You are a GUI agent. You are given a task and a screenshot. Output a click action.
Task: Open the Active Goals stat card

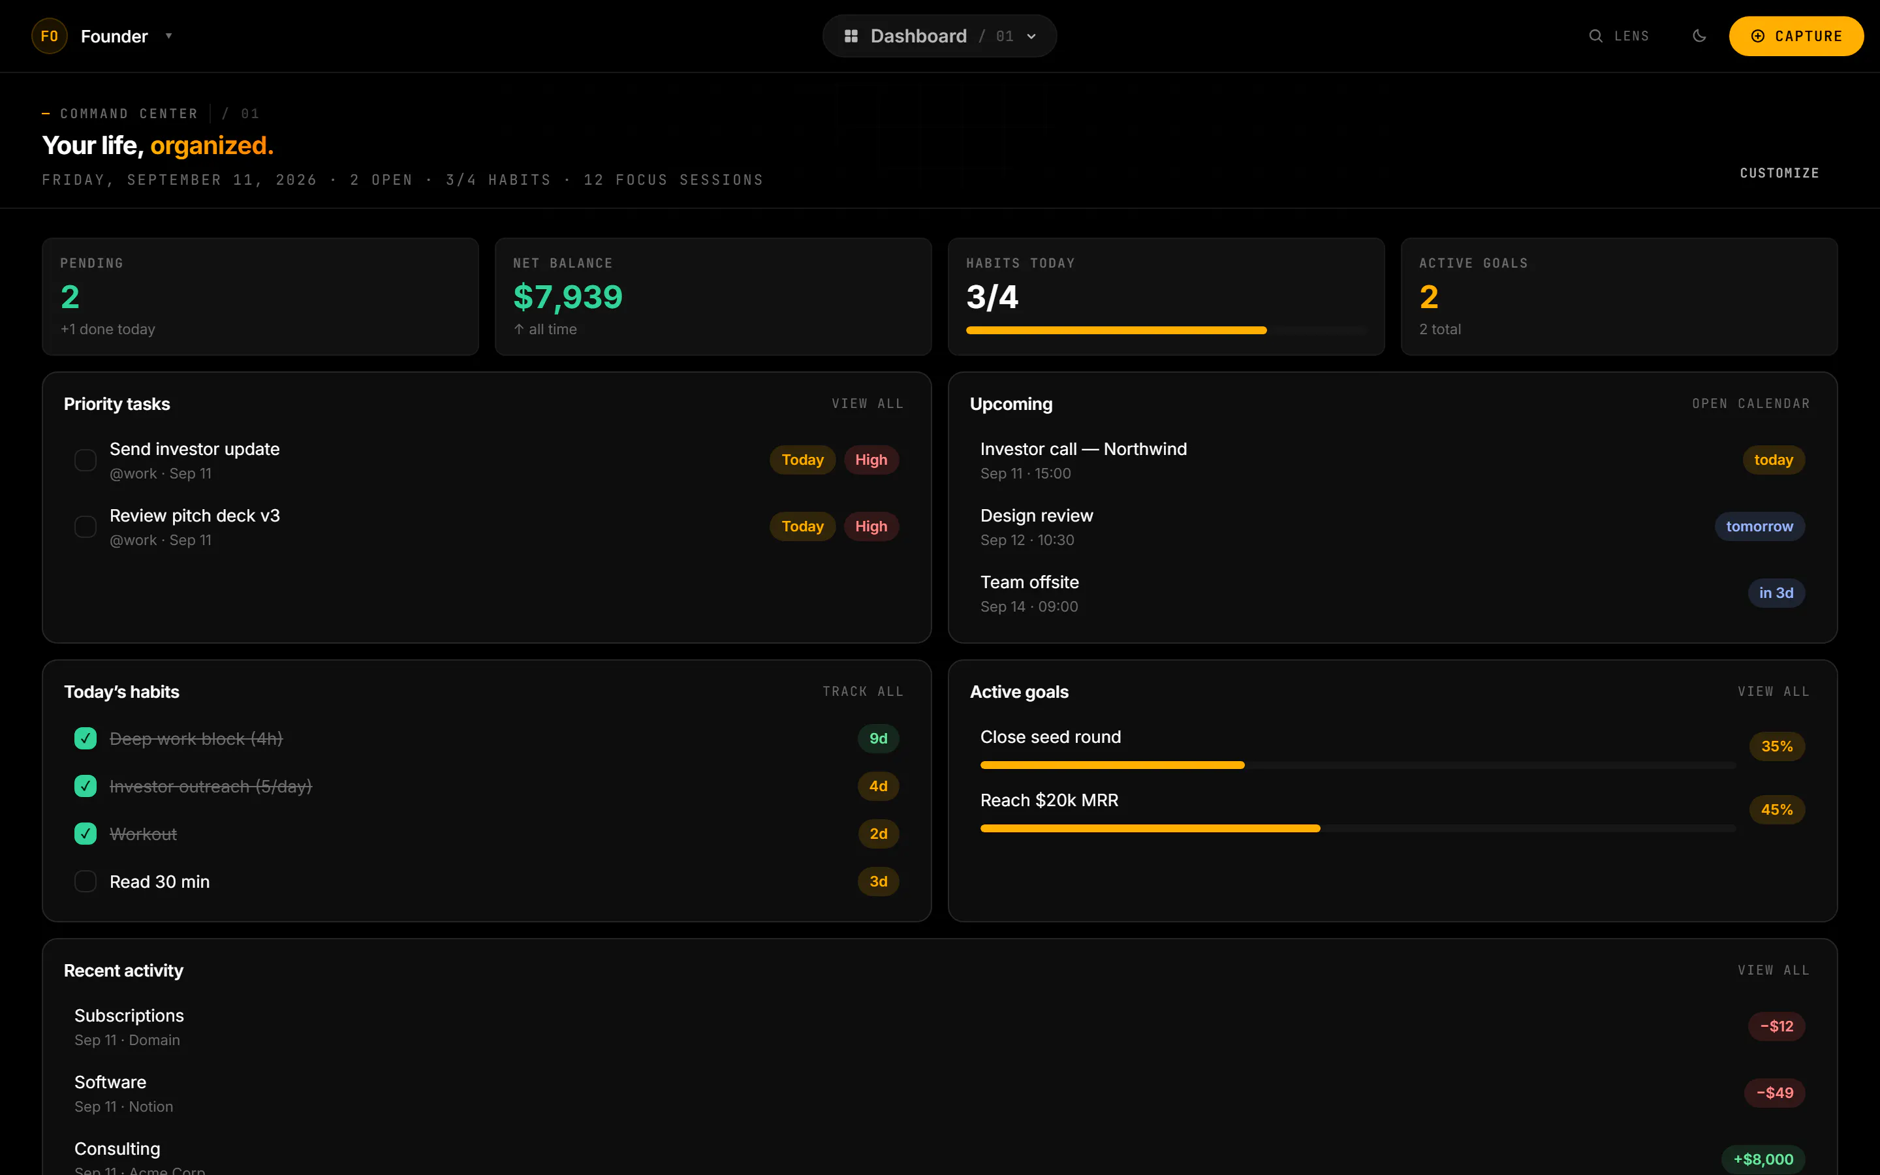1619,297
